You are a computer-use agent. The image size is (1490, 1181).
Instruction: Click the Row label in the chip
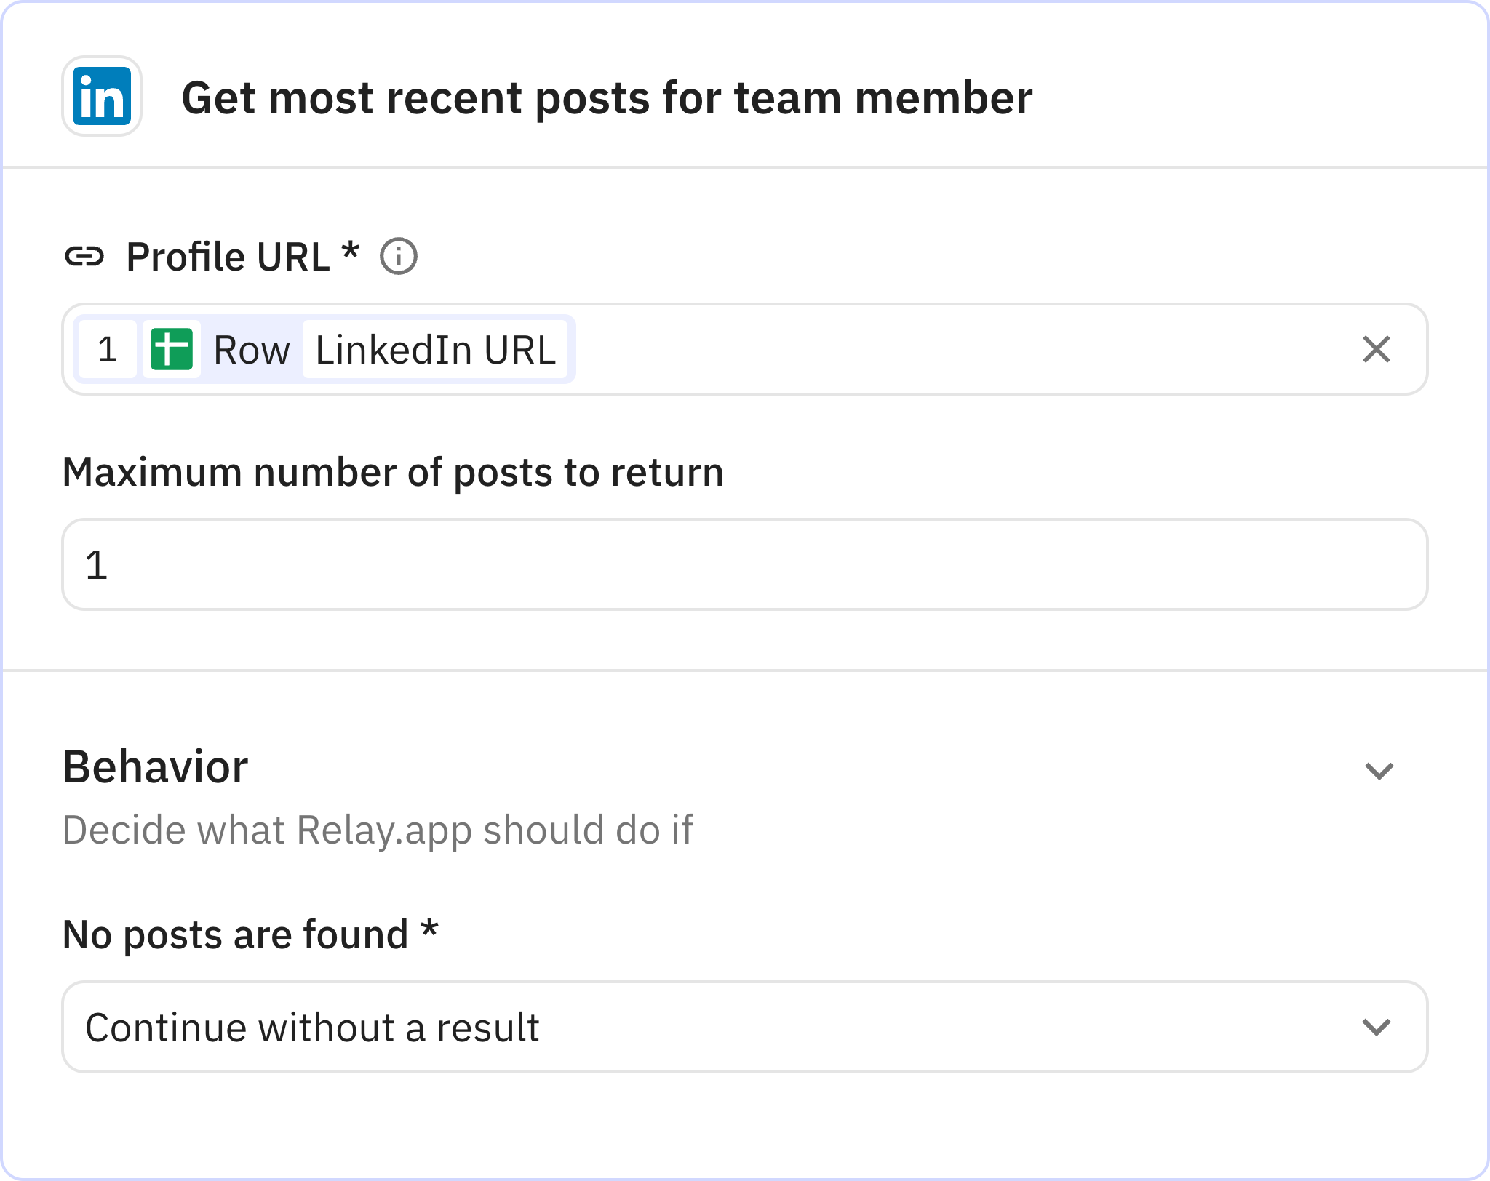(251, 350)
